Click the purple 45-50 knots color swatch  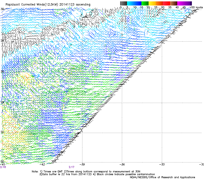tap(188, 3)
